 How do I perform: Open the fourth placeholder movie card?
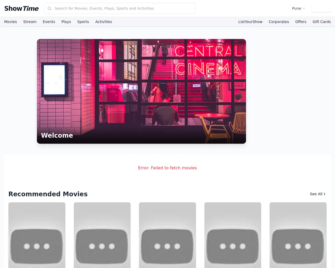click(233, 235)
